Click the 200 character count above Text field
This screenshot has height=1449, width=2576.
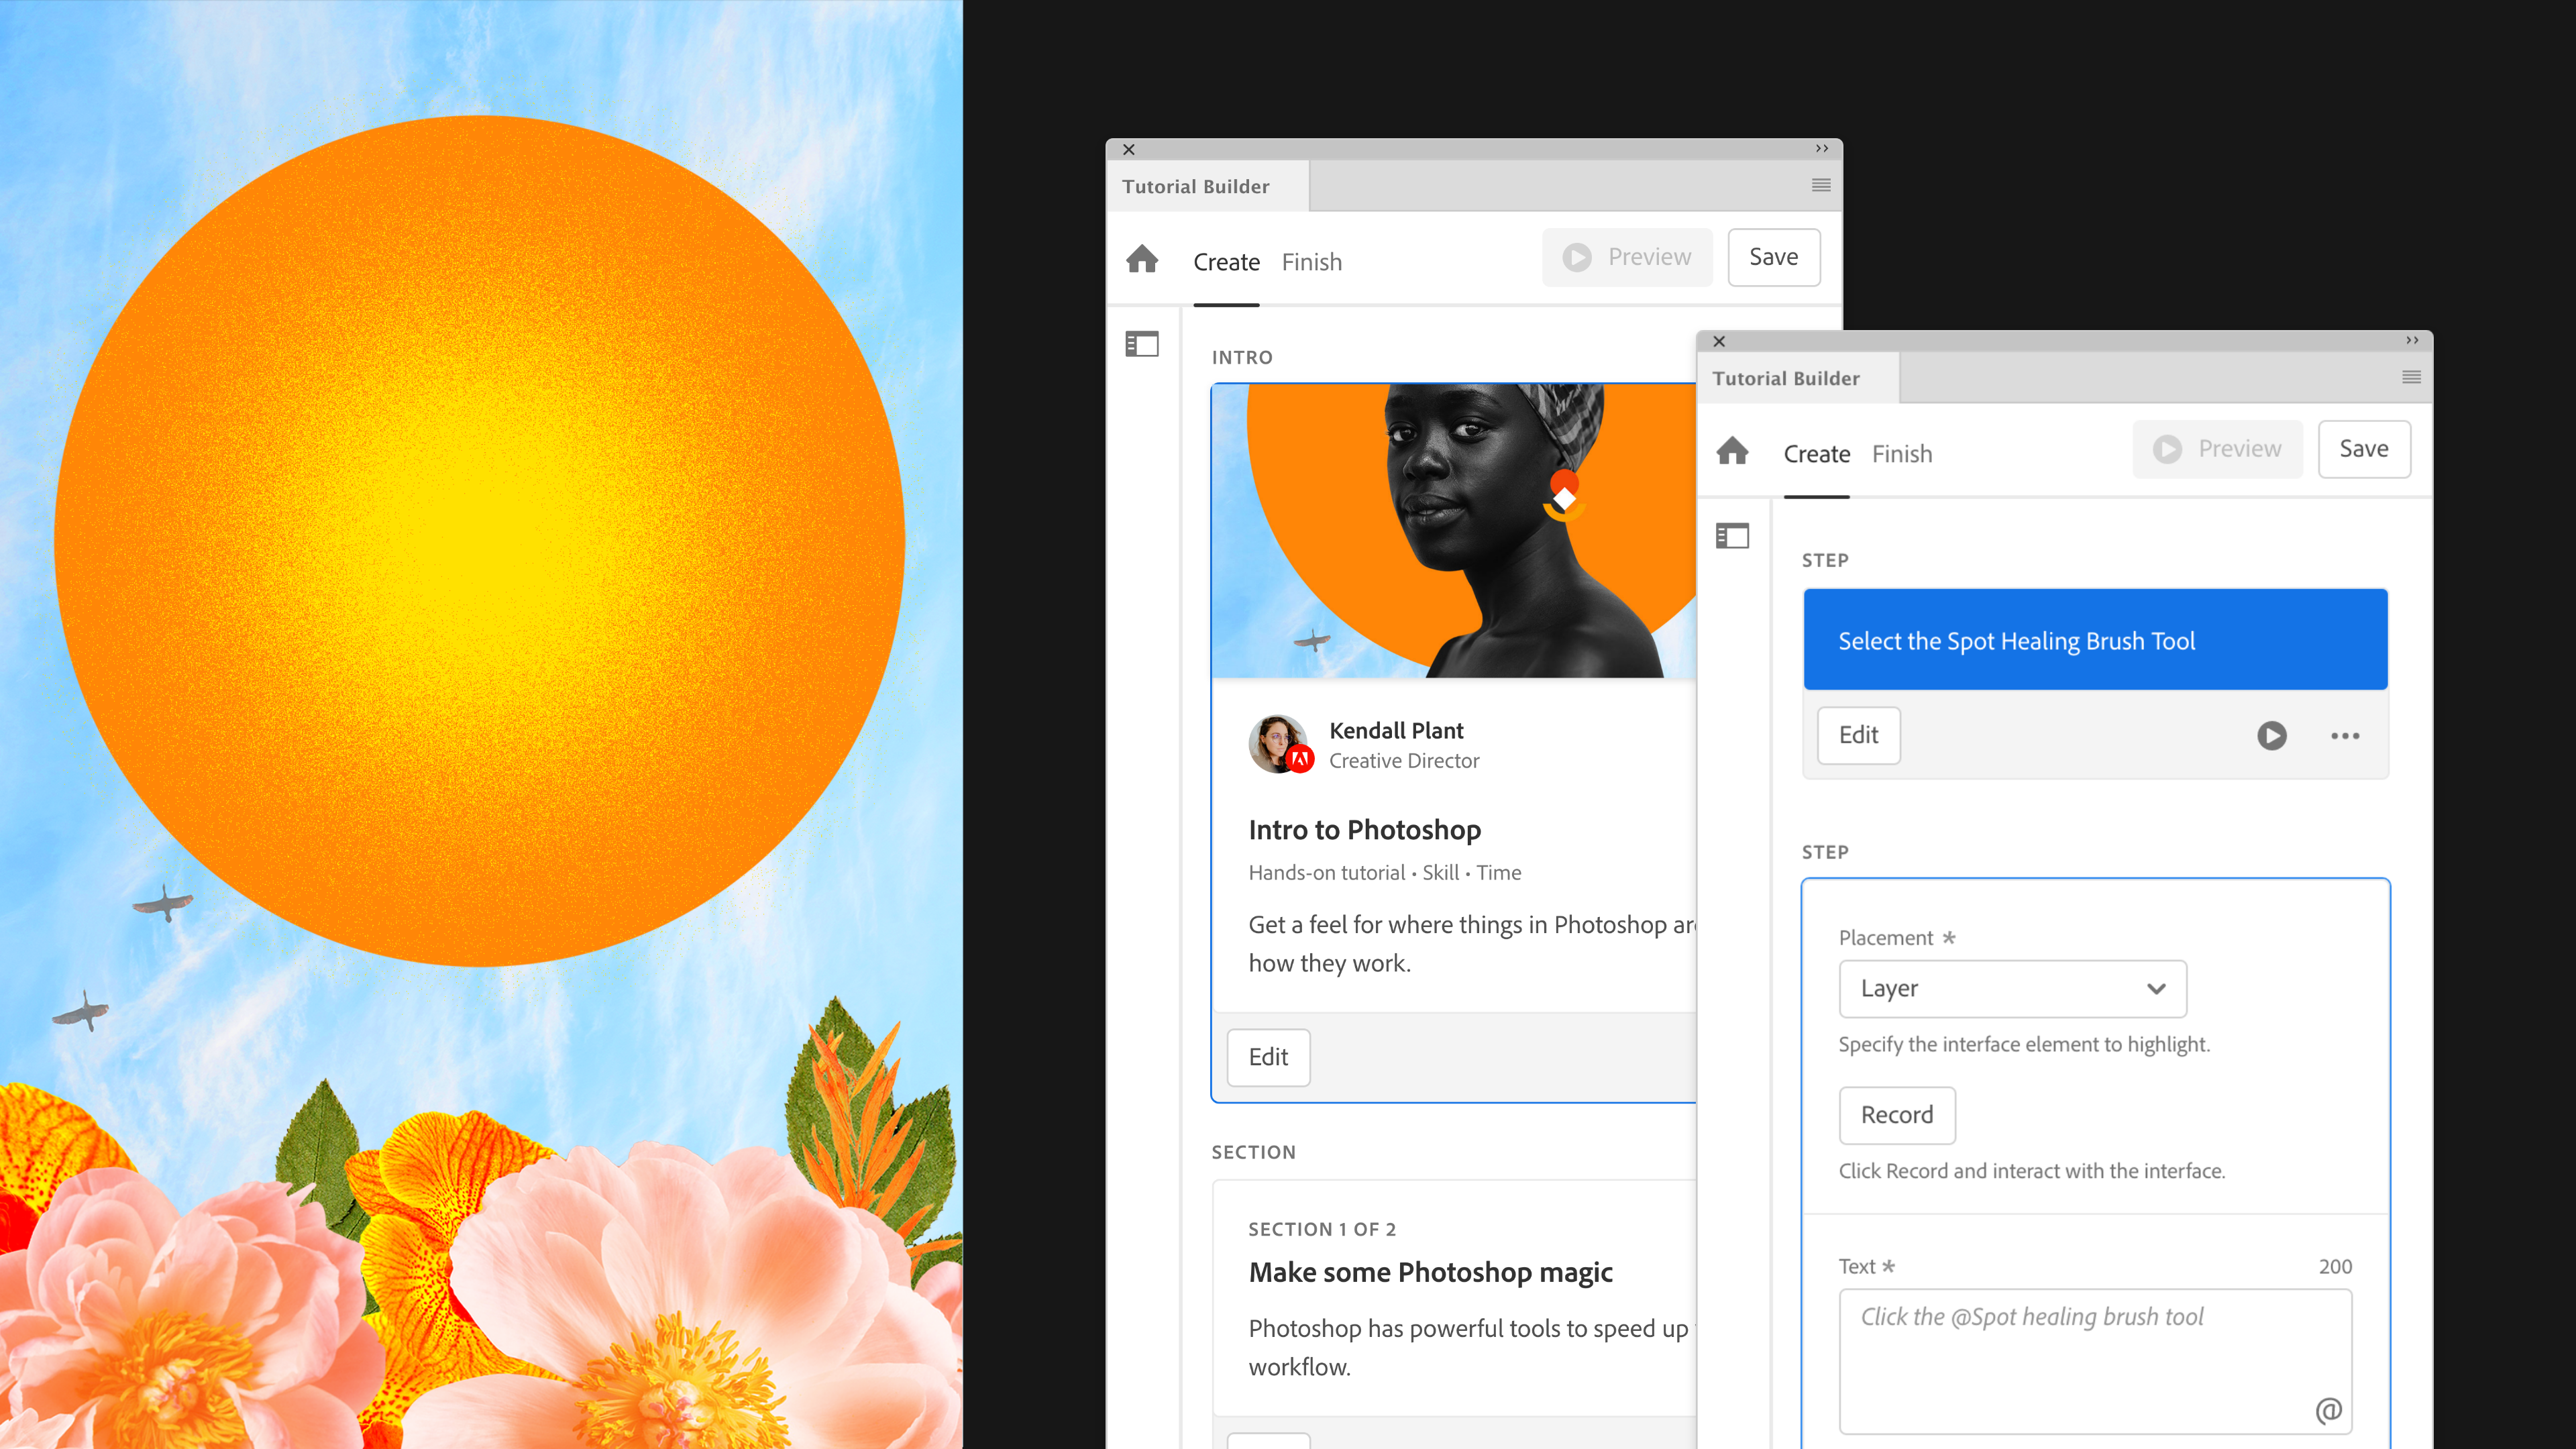point(2334,1267)
